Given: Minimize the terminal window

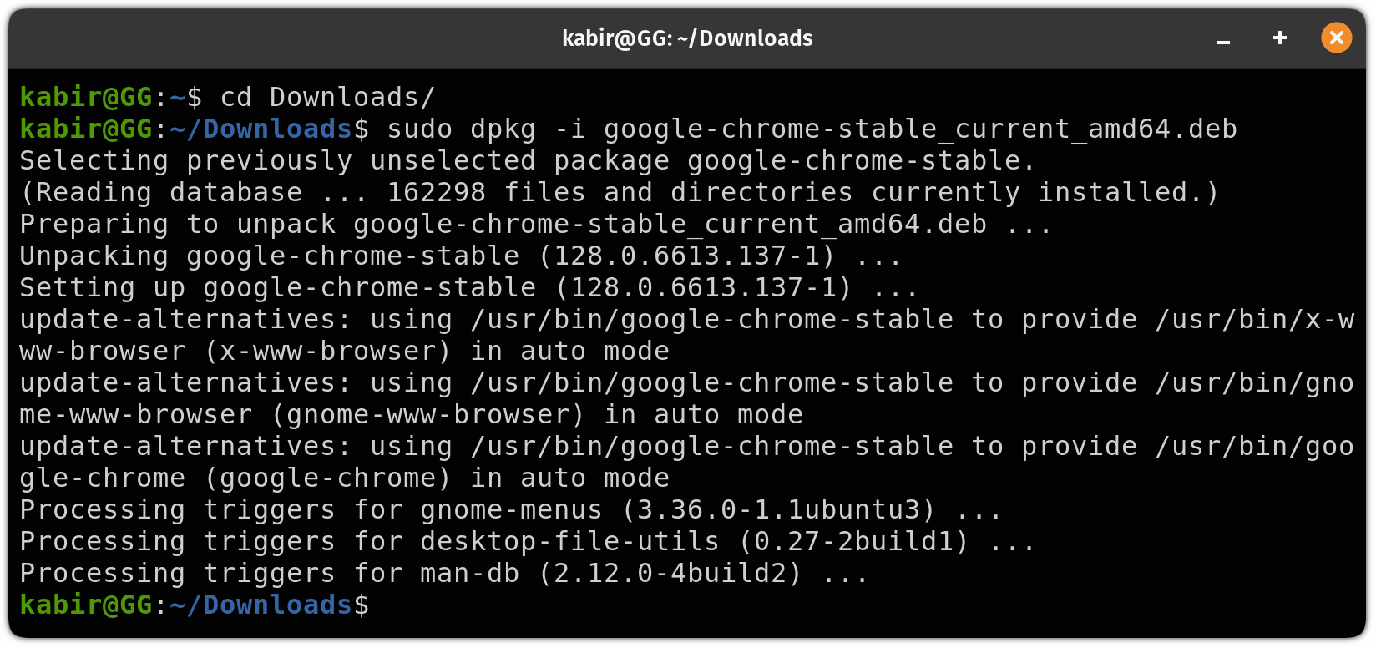Looking at the screenshot, I should 1222,38.
